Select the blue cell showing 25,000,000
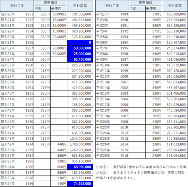The height and width of the screenshot is (187, 188). [80, 54]
